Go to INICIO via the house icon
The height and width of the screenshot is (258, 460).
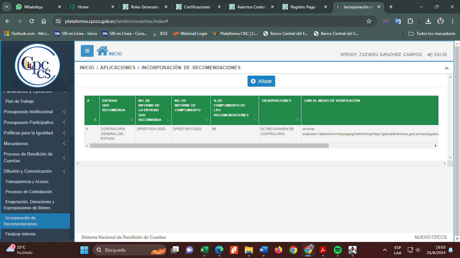point(102,51)
